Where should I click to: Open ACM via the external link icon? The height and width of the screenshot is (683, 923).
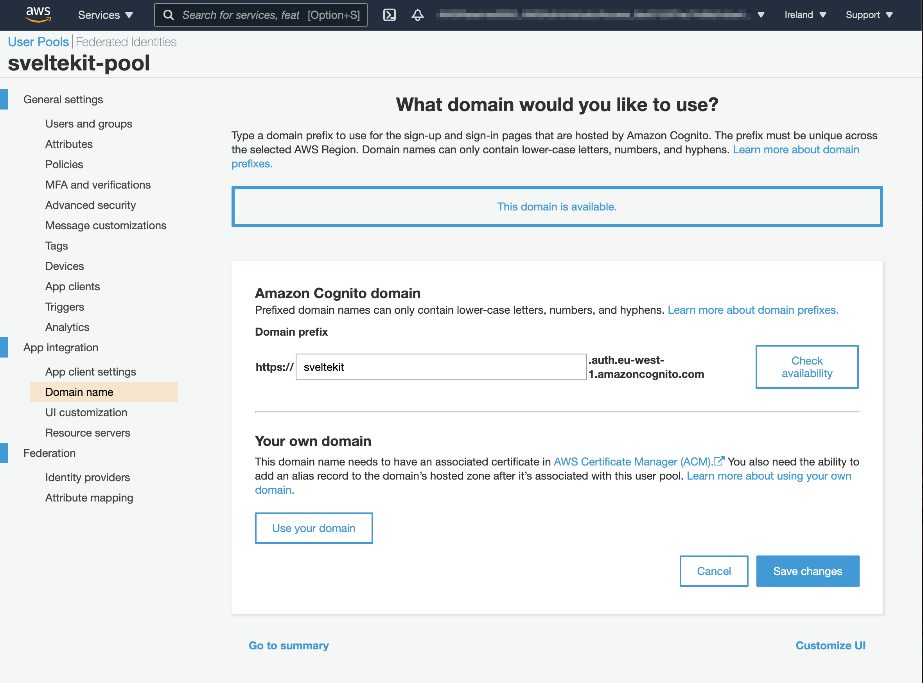tap(719, 461)
